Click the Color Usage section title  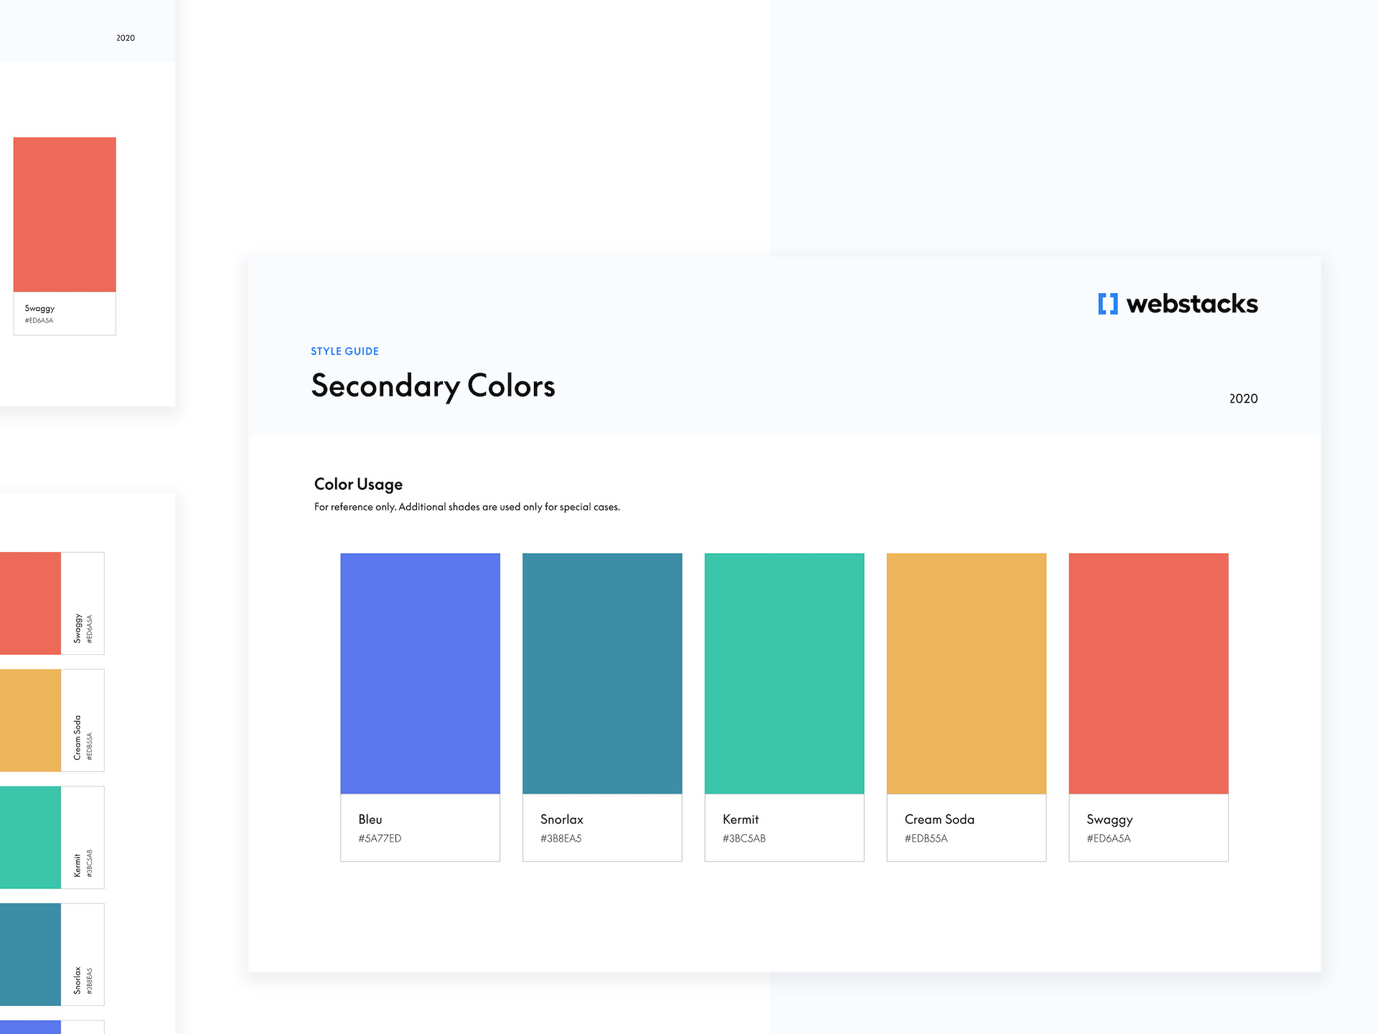[x=357, y=484]
